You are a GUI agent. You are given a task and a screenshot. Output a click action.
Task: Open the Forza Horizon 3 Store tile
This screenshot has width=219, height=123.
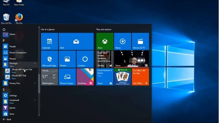click(105, 77)
